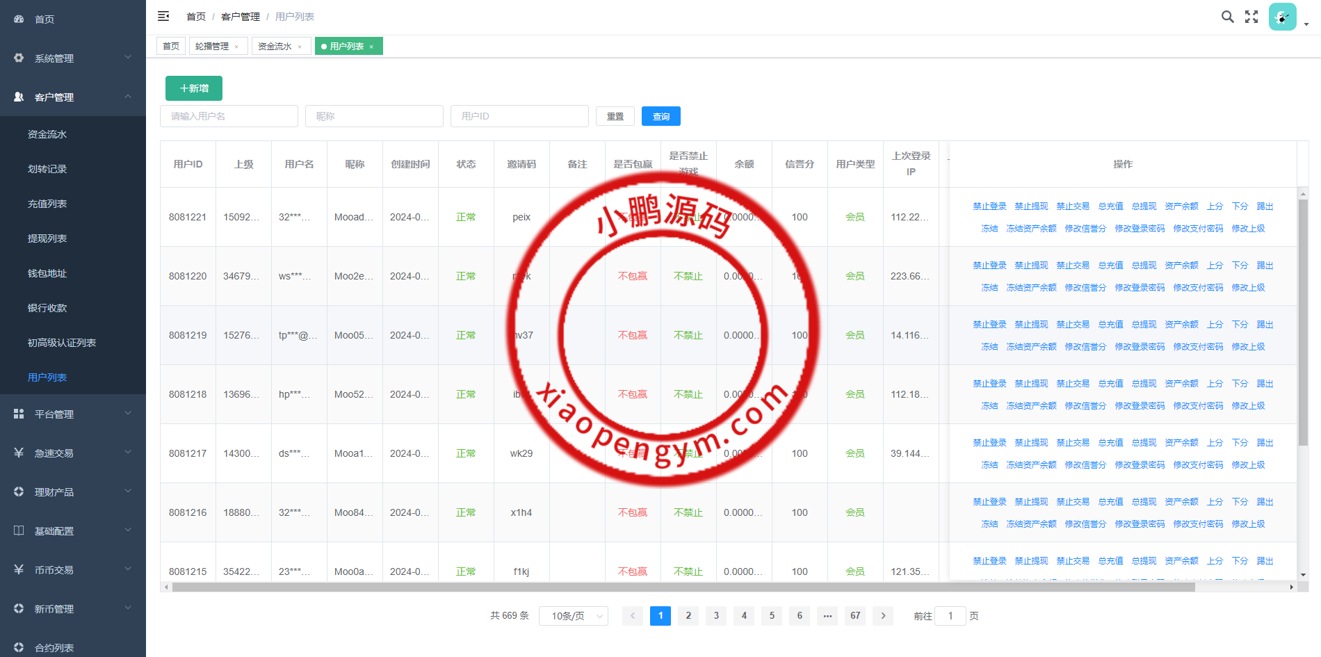Toggle fullscreen mode icon
The width and height of the screenshot is (1321, 657).
[x=1251, y=17]
